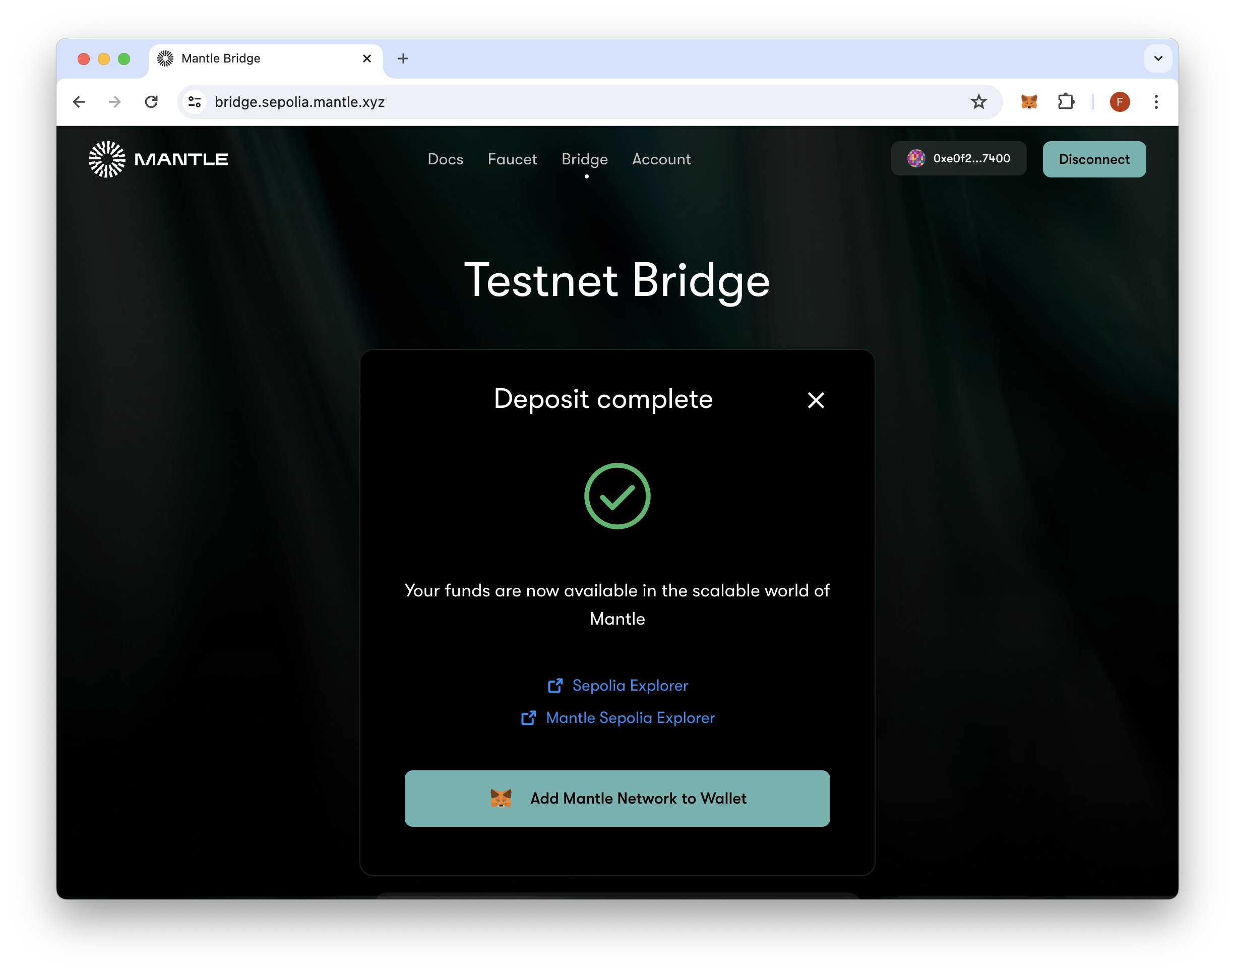This screenshot has height=974, width=1235.
Task: Open the Docs nav item
Action: [x=445, y=159]
